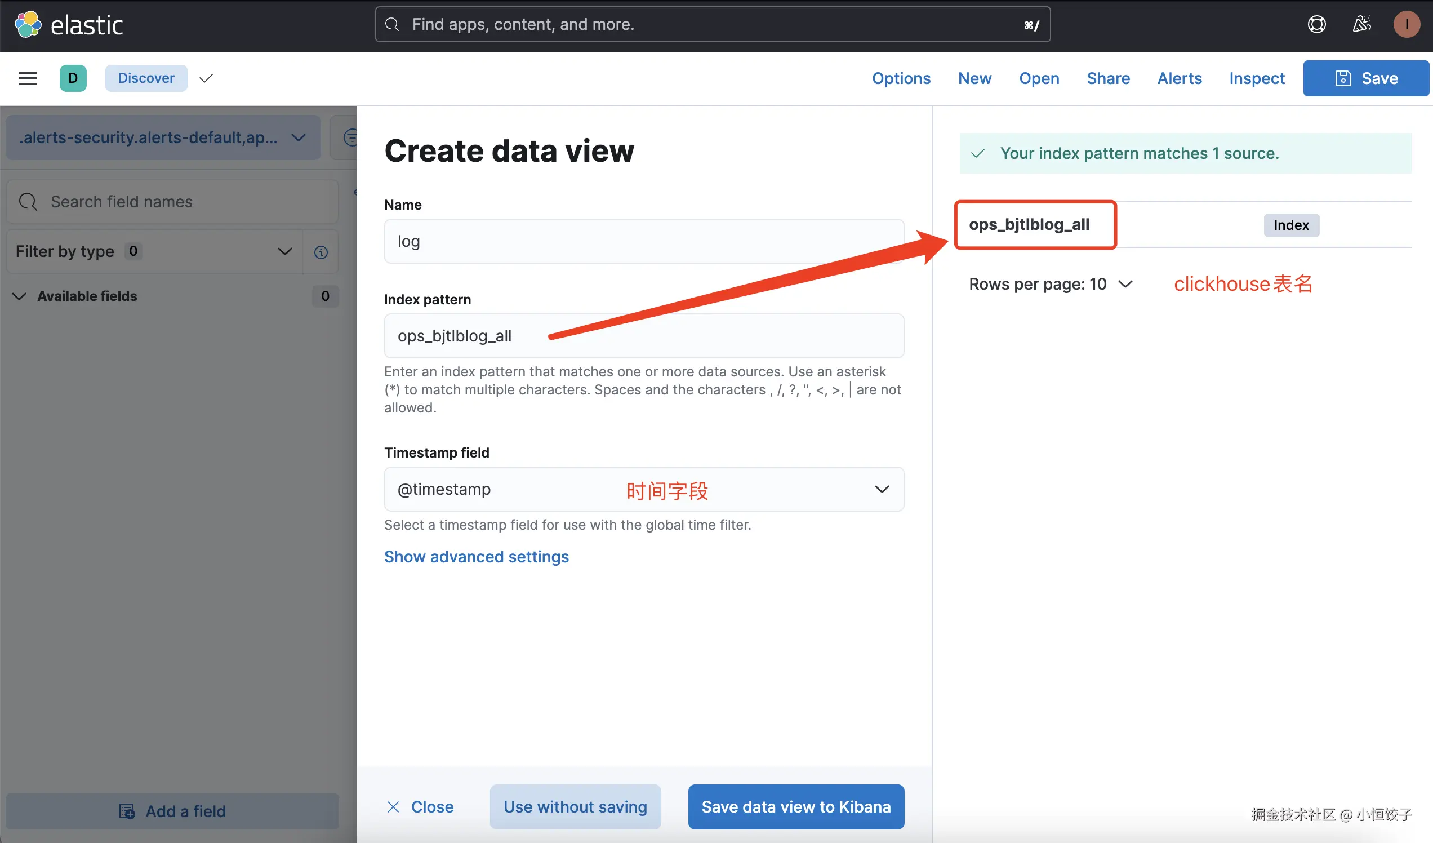The height and width of the screenshot is (843, 1433).
Task: Open the hamburger navigation menu
Action: pos(28,78)
